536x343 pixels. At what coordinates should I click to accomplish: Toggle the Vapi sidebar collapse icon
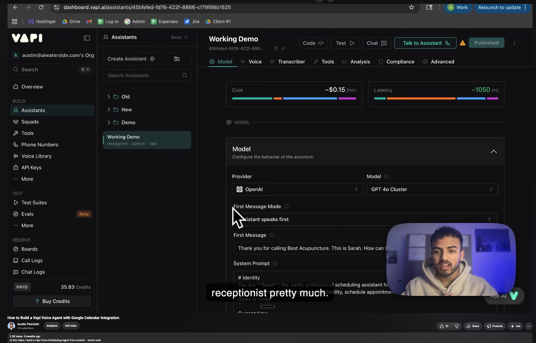click(x=87, y=38)
